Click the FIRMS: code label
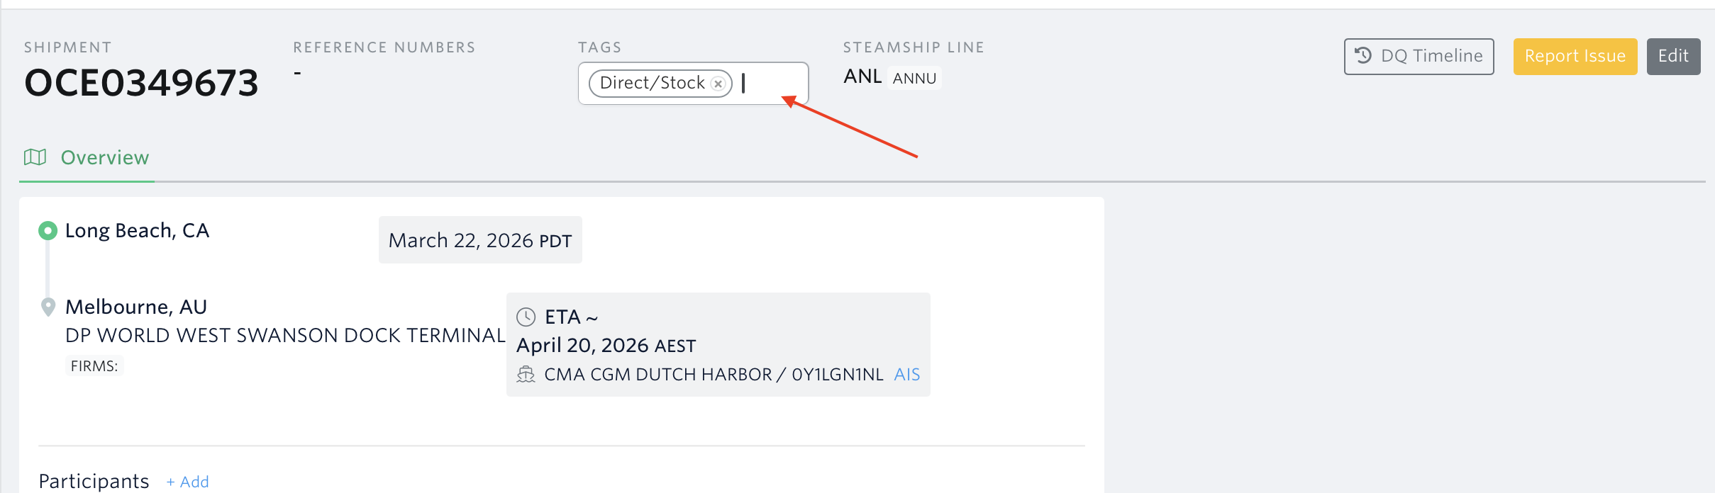The image size is (1715, 493). tap(94, 365)
